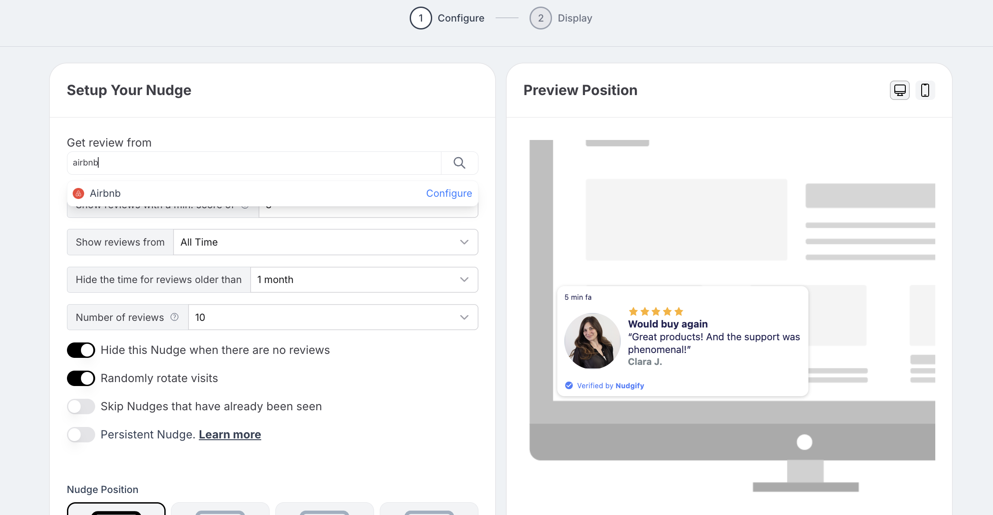Click the blue verified checkmark badge
The image size is (993, 515).
point(569,386)
